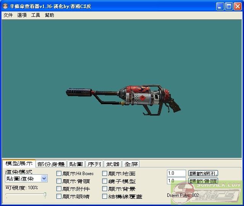Select the 序列 tab
Image resolution: width=244 pixels, height=206 pixels.
point(94,164)
